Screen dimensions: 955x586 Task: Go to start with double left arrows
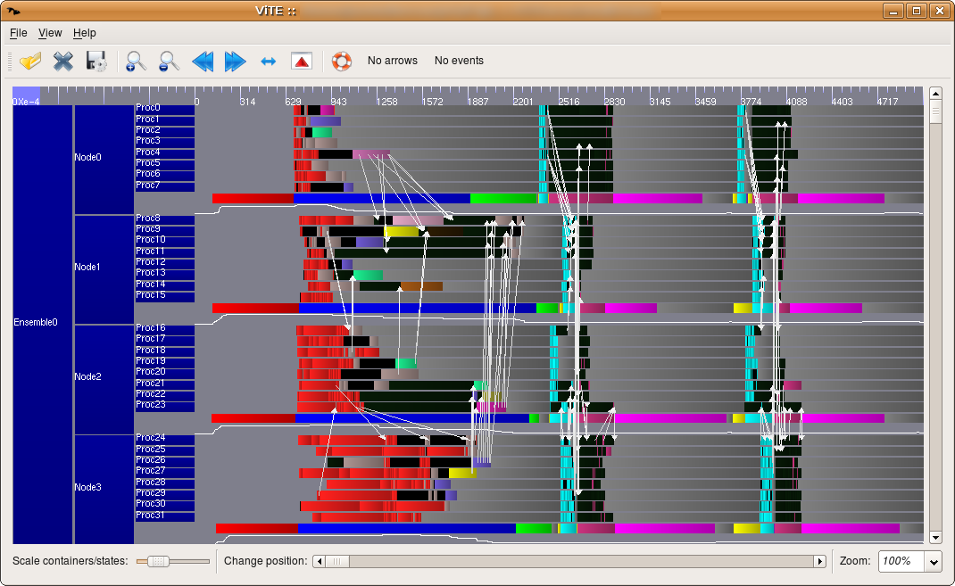pos(203,61)
